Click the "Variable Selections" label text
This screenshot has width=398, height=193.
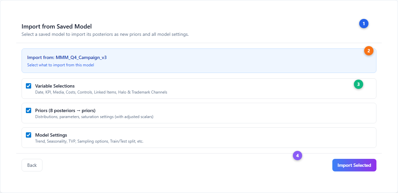pos(55,86)
